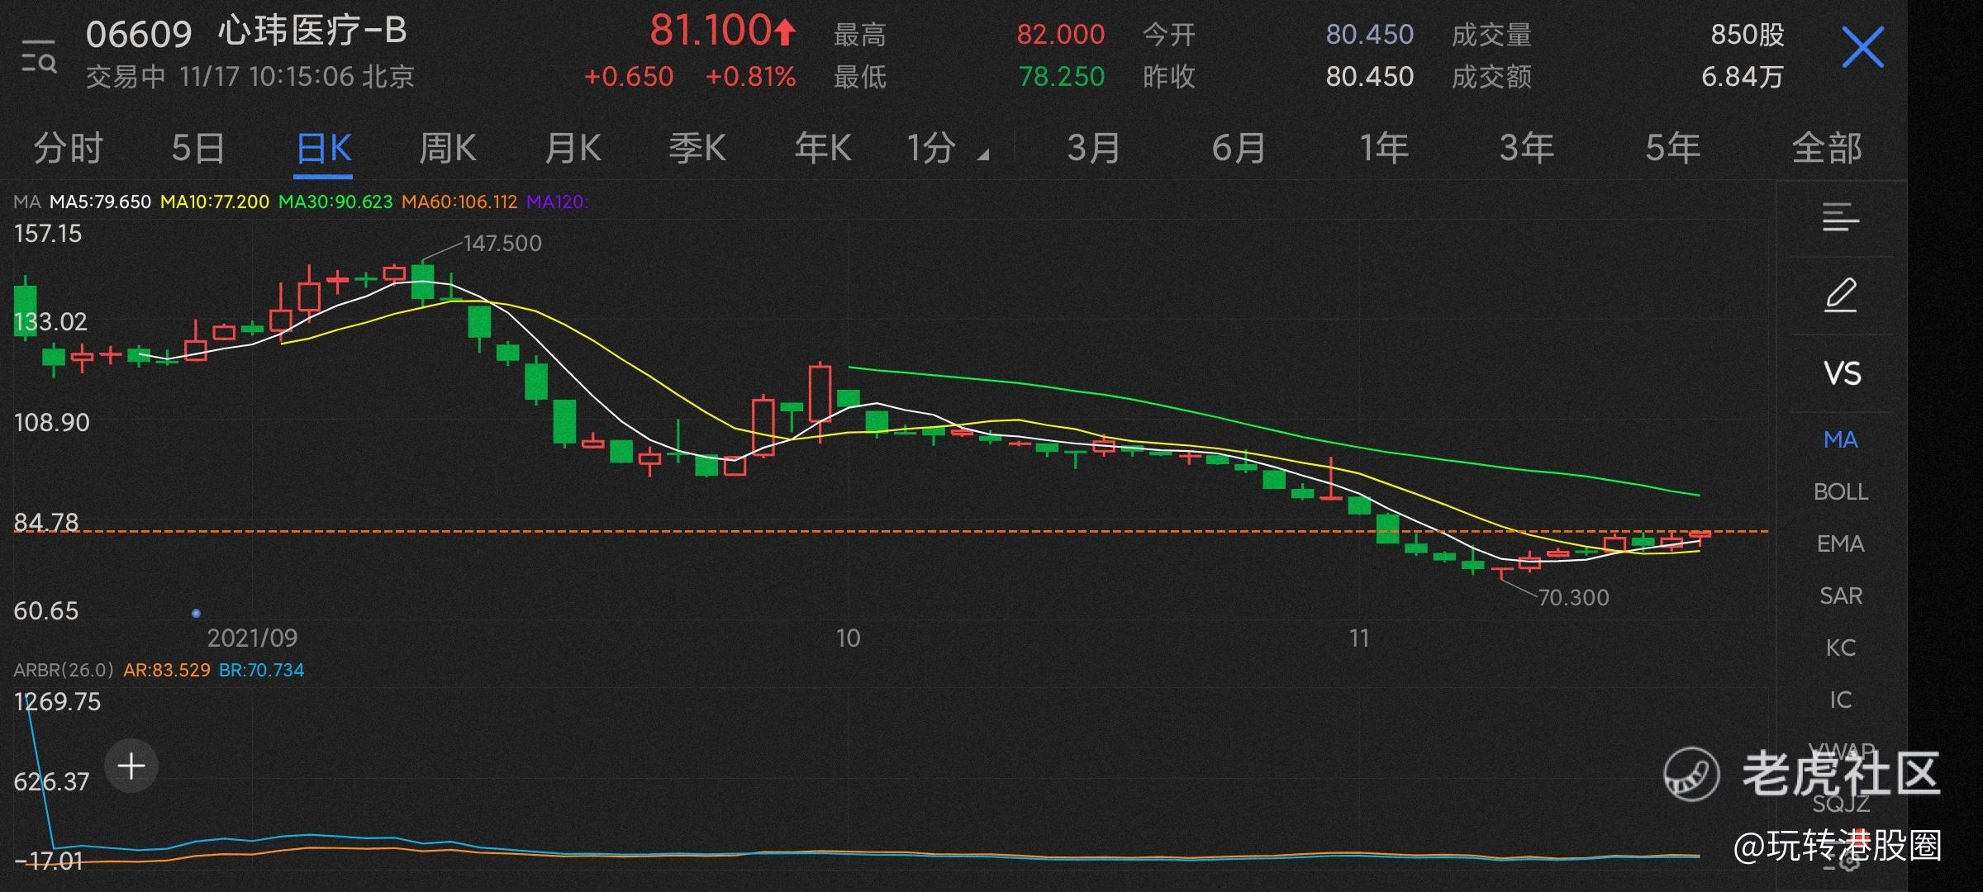Toggle the BOLL indicator overlay

[x=1840, y=491]
